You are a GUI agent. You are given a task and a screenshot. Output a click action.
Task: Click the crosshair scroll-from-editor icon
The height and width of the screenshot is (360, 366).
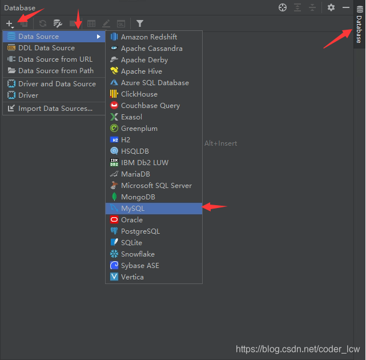pyautogui.click(x=283, y=7)
